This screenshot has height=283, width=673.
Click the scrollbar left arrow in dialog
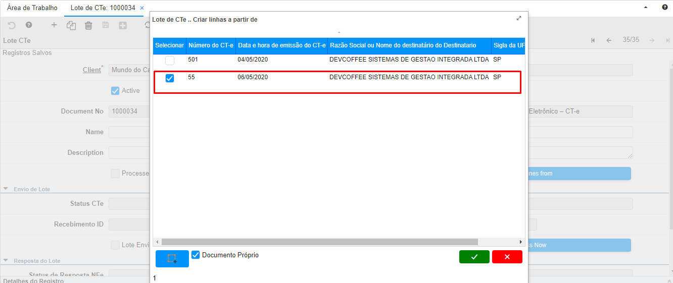tap(157, 242)
